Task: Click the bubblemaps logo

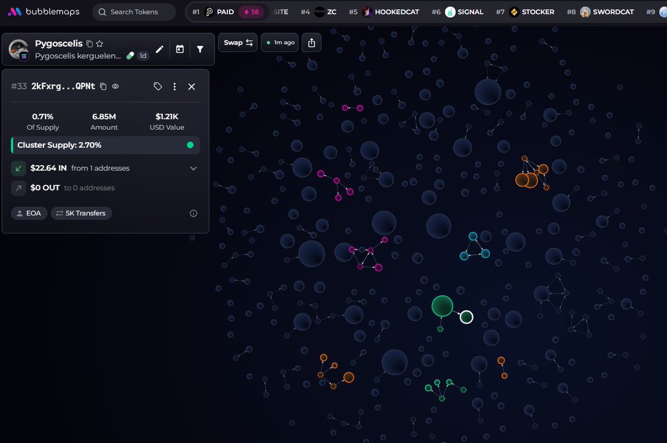Action: (x=43, y=12)
